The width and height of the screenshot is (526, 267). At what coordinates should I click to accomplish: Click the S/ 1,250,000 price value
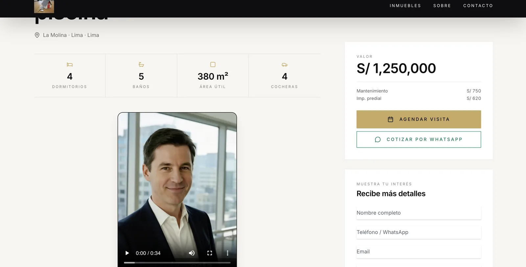[x=396, y=68]
